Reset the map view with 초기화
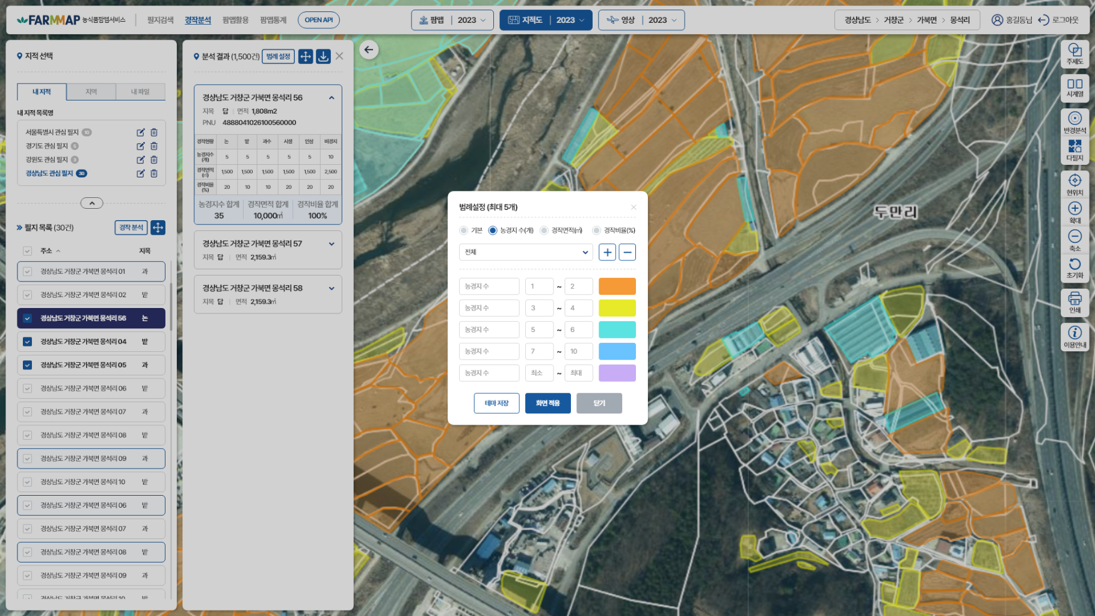The width and height of the screenshot is (1095, 616). tap(1075, 267)
